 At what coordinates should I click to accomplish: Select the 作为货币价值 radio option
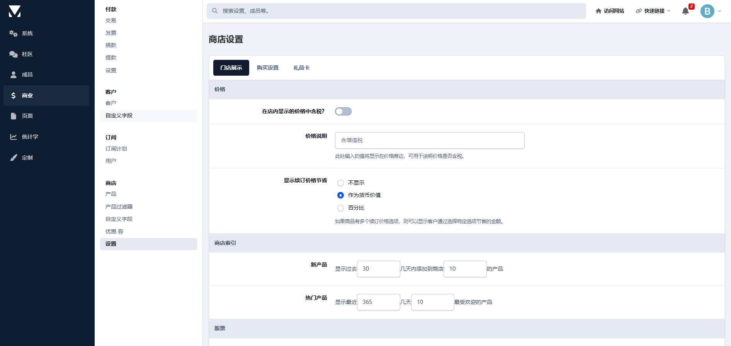coord(340,195)
